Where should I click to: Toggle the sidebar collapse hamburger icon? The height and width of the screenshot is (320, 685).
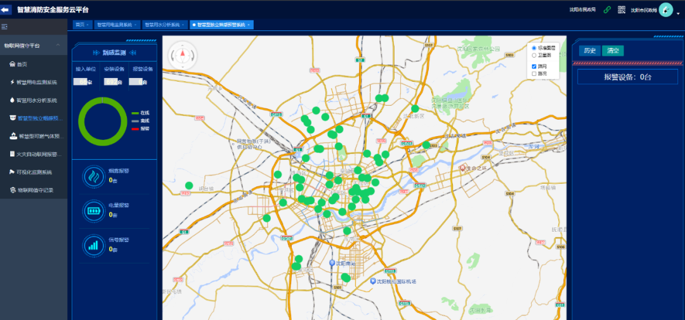point(4,27)
